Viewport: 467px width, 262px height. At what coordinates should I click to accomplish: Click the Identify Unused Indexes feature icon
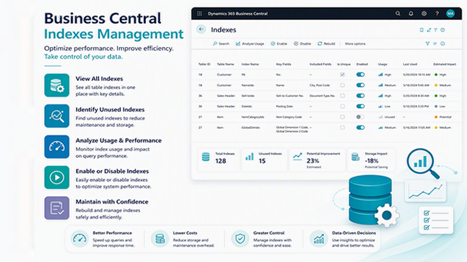57,116
